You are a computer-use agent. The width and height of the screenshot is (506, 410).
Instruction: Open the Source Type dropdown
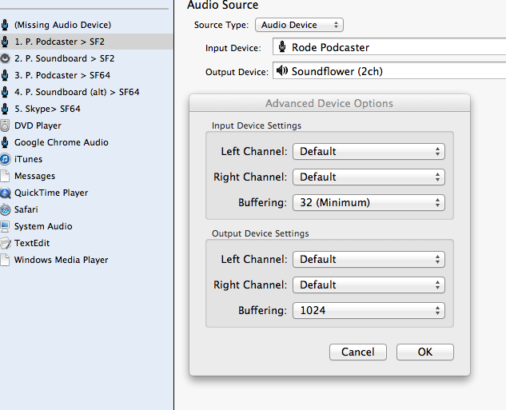[x=299, y=25]
